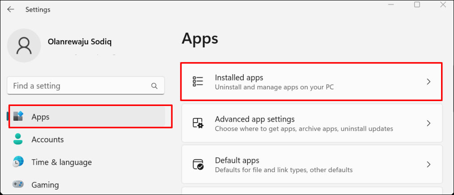
Task: Open the Accounts settings section
Action: 47,140
